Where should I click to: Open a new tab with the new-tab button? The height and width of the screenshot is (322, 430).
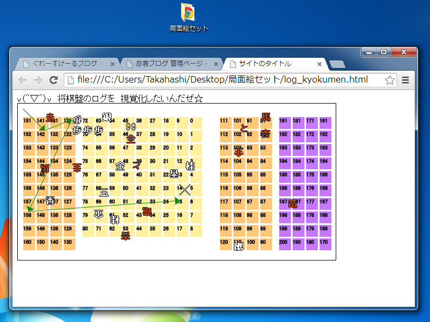(337, 64)
